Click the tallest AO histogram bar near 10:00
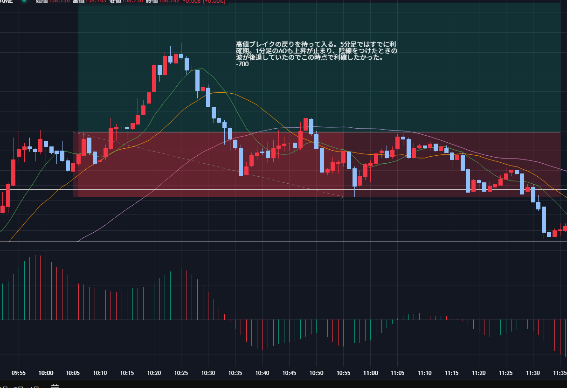The width and height of the screenshot is (567, 388). click(x=35, y=287)
